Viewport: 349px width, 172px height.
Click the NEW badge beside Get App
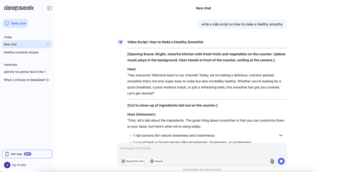coord(28,154)
